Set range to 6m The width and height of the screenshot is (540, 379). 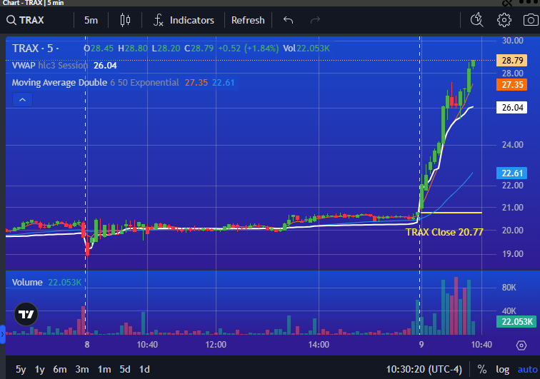tap(60, 369)
